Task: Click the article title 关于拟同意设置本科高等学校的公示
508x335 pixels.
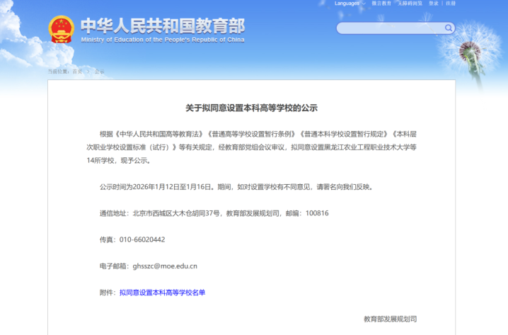Action: click(x=251, y=108)
